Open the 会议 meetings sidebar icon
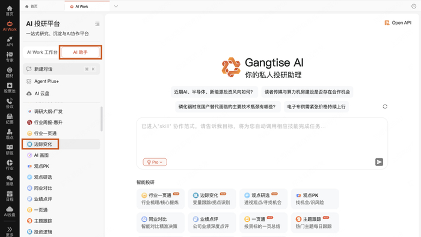421x237 pixels. tap(10, 103)
